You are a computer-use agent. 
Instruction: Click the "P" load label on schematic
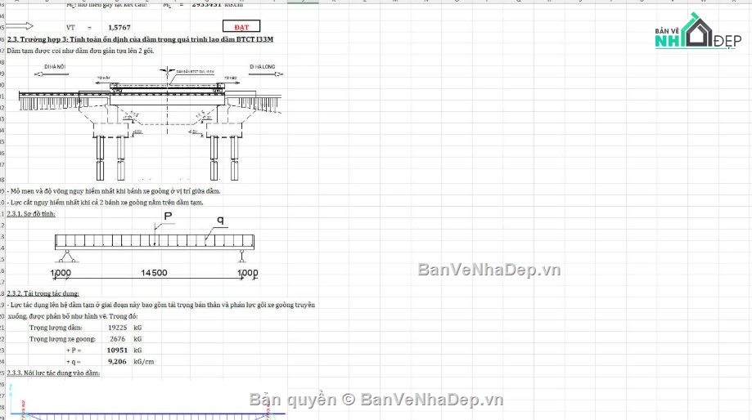[x=168, y=217]
